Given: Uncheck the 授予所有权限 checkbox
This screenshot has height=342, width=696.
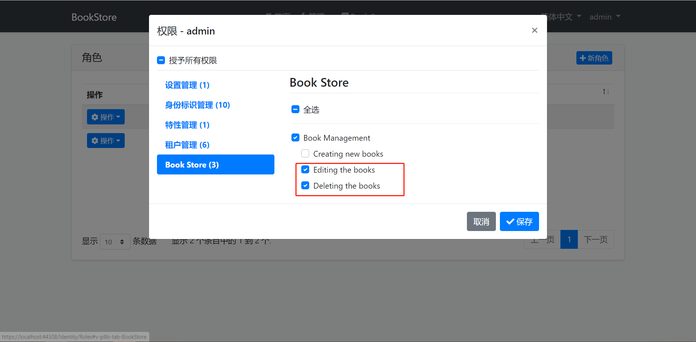Looking at the screenshot, I should (x=161, y=60).
